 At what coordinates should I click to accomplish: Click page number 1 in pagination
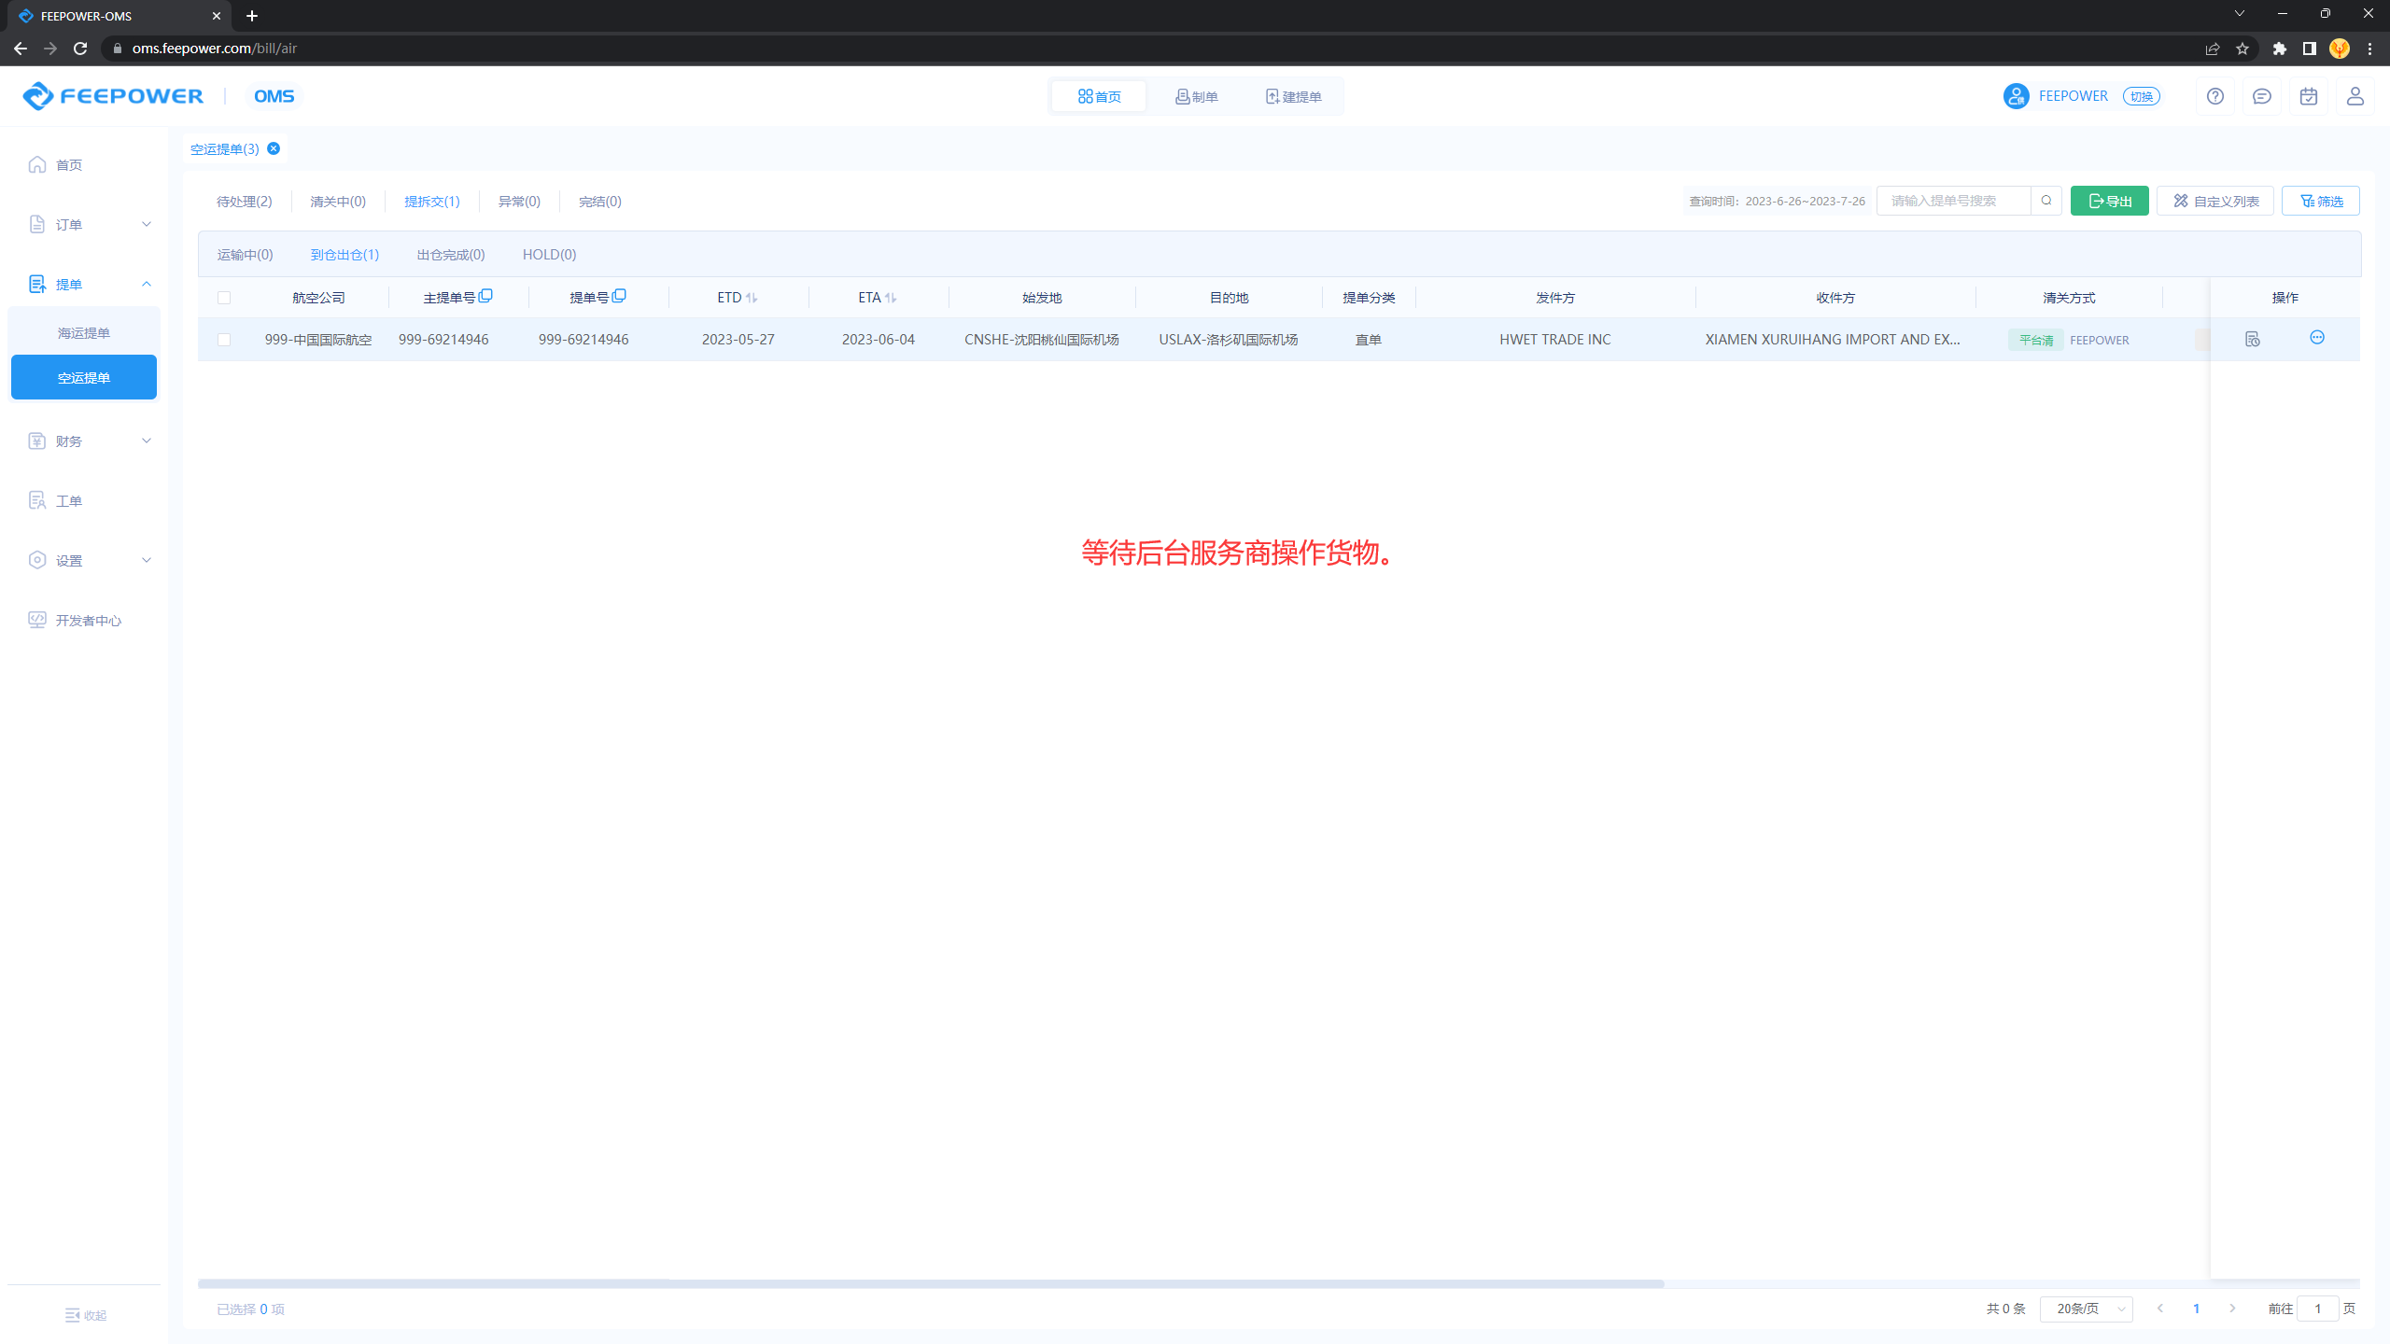tap(2196, 1309)
